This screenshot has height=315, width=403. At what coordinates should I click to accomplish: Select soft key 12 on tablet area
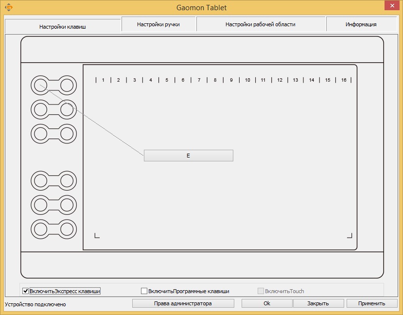[280, 80]
